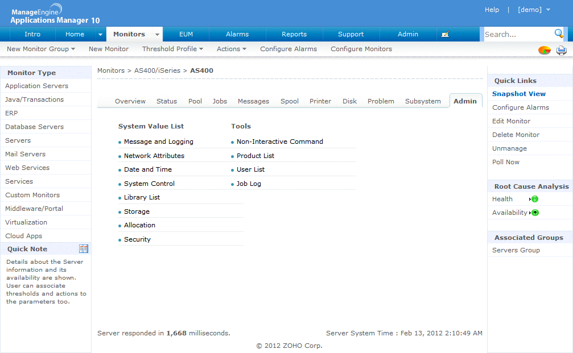
Task: Click the whiteboard icon next to Admin tab
Action: pos(446,34)
